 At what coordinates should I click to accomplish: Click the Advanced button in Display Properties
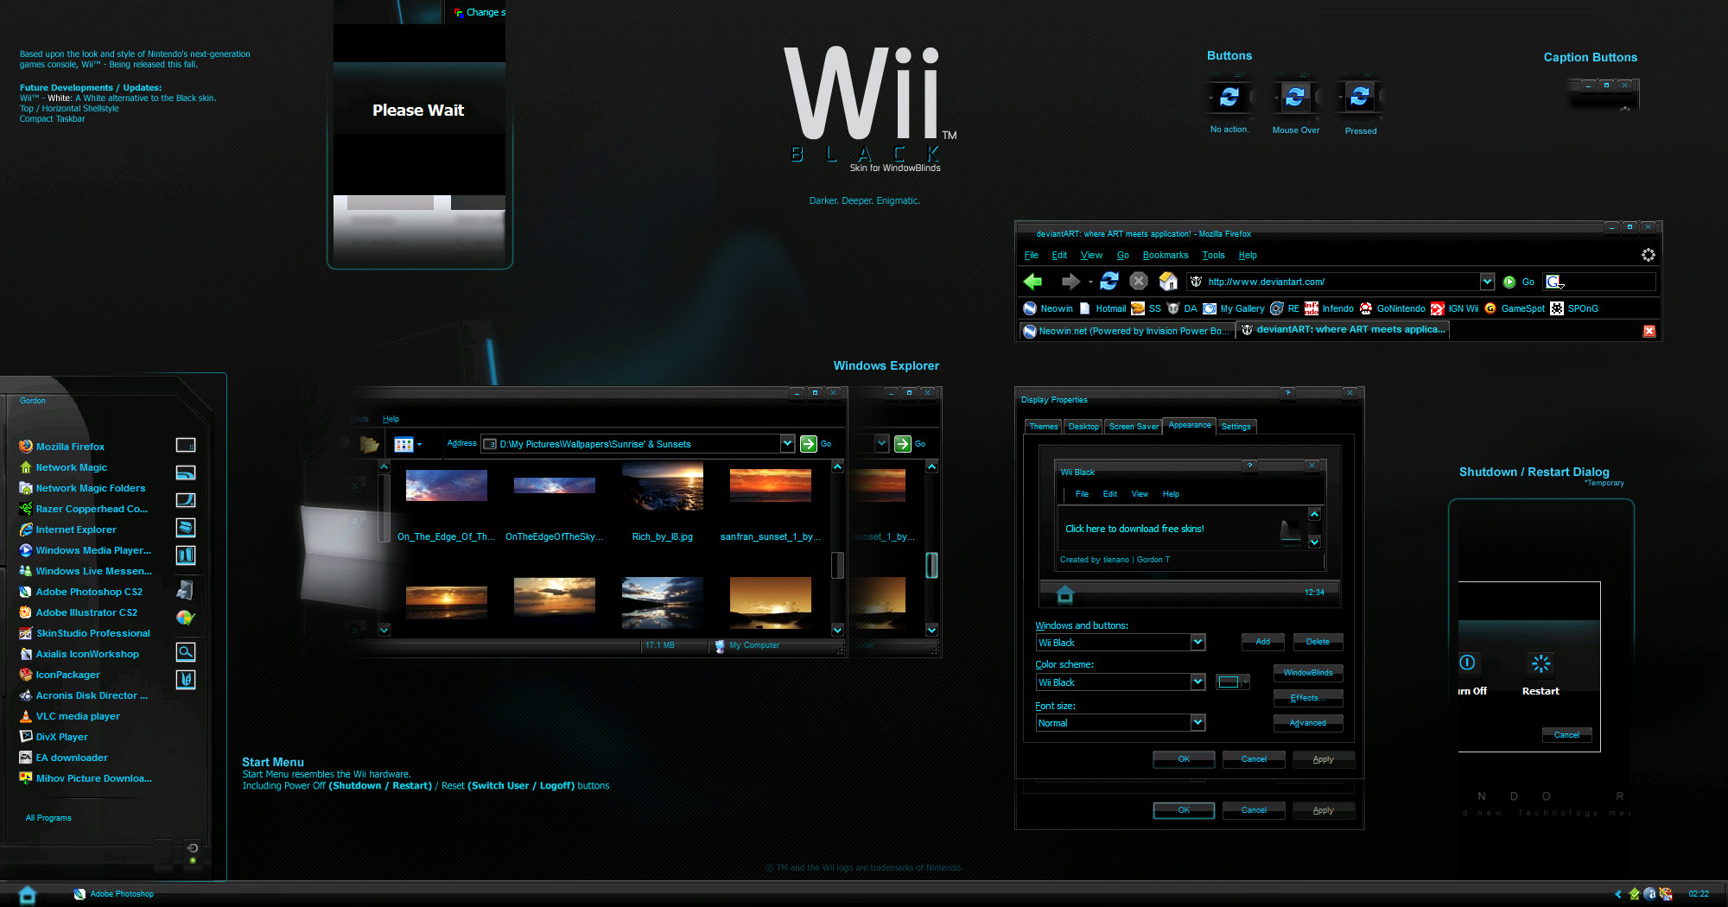(x=1308, y=723)
